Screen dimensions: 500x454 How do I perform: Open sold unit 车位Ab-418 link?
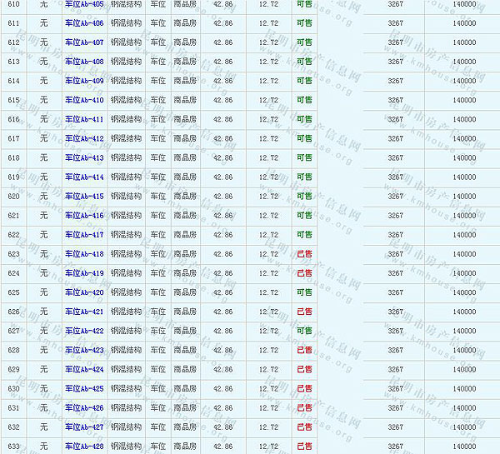(x=84, y=254)
